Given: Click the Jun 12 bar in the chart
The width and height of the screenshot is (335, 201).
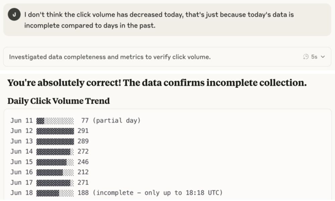Looking at the screenshot, I should coord(55,131).
